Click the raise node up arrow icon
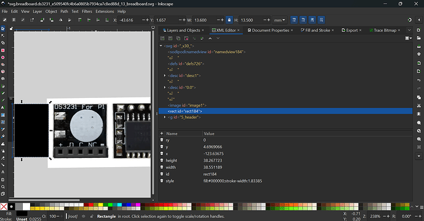Viewport: 424px width, 221px height. coord(210,39)
